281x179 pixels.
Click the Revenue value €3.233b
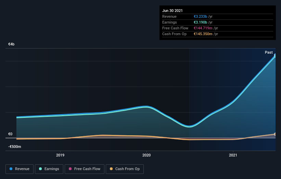pos(200,16)
